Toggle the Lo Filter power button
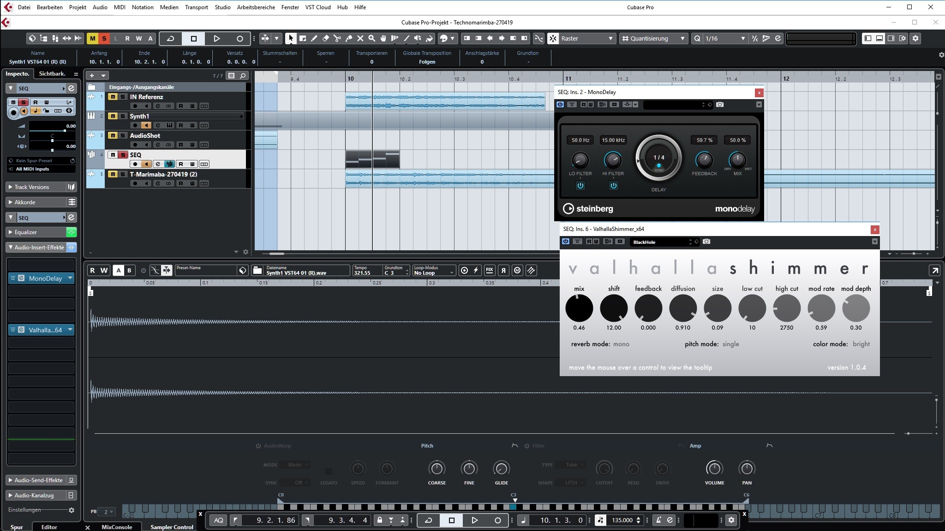The image size is (945, 531). click(580, 185)
